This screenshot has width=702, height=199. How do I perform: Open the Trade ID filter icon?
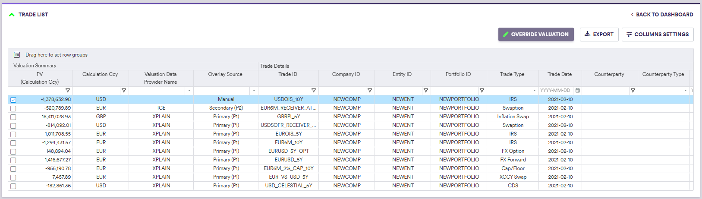pos(313,91)
